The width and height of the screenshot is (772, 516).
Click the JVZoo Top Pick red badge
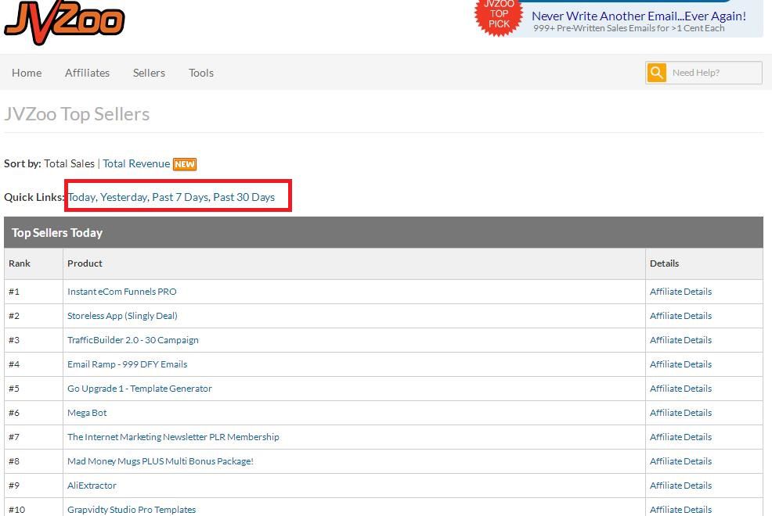(x=499, y=15)
